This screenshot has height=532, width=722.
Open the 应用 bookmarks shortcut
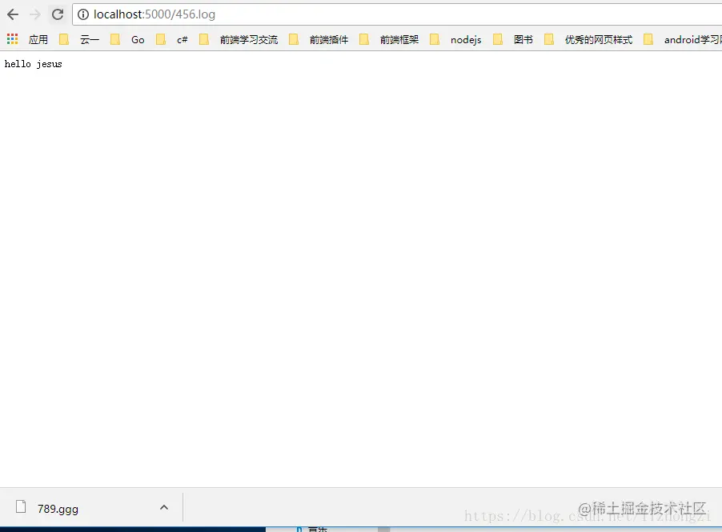coord(38,39)
